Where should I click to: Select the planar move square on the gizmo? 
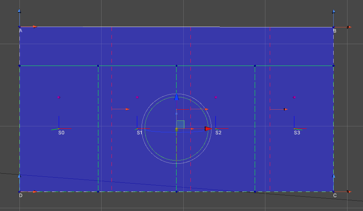181,124
